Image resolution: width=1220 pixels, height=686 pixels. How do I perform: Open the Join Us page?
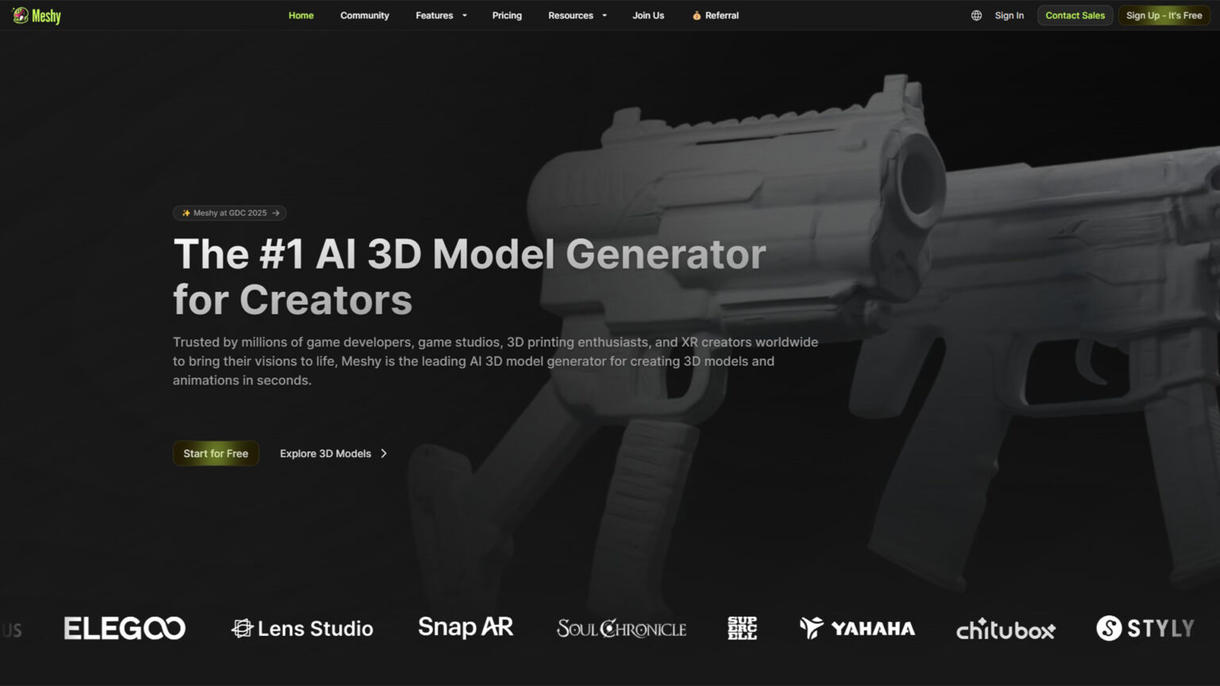tap(648, 15)
